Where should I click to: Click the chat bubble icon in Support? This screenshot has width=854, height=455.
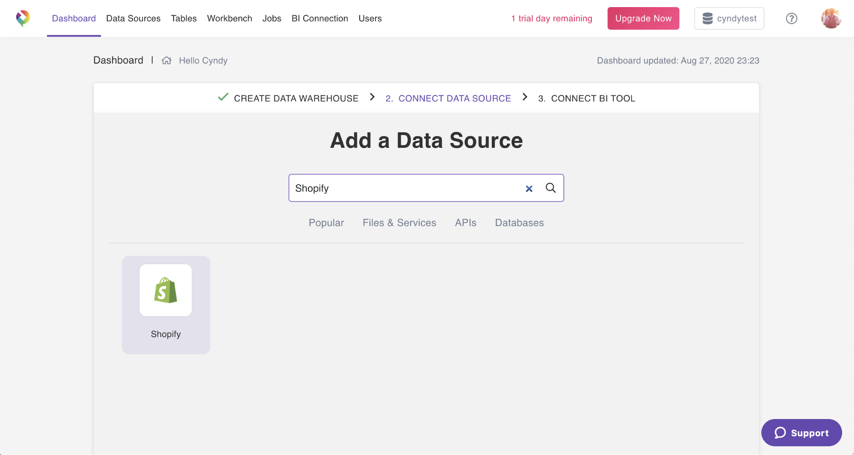(780, 433)
